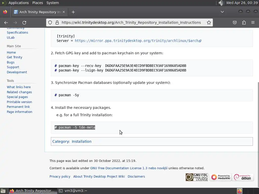Reload the current page
This screenshot has width=259, height=194.
24,22
